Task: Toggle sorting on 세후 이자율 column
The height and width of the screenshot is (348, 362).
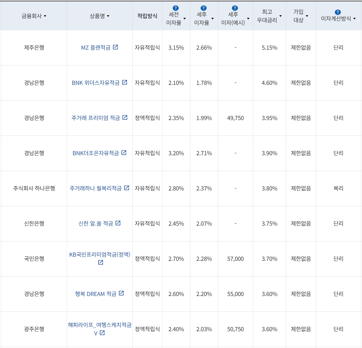Action: pos(213,19)
